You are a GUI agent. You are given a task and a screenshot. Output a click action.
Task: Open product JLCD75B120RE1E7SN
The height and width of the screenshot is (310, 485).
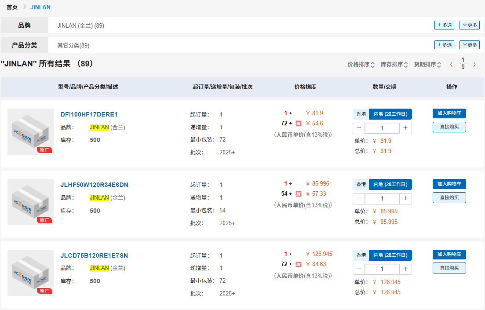[94, 255]
